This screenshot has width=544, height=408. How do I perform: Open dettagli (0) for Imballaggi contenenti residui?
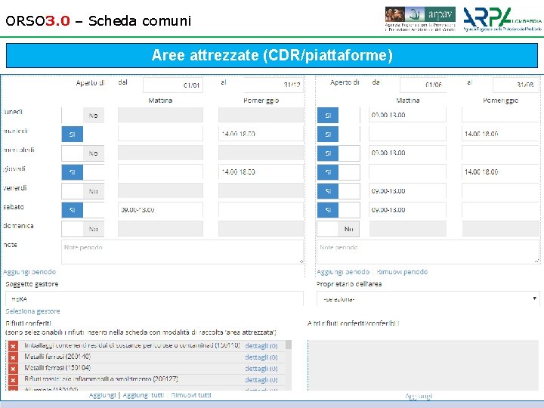[x=261, y=346]
